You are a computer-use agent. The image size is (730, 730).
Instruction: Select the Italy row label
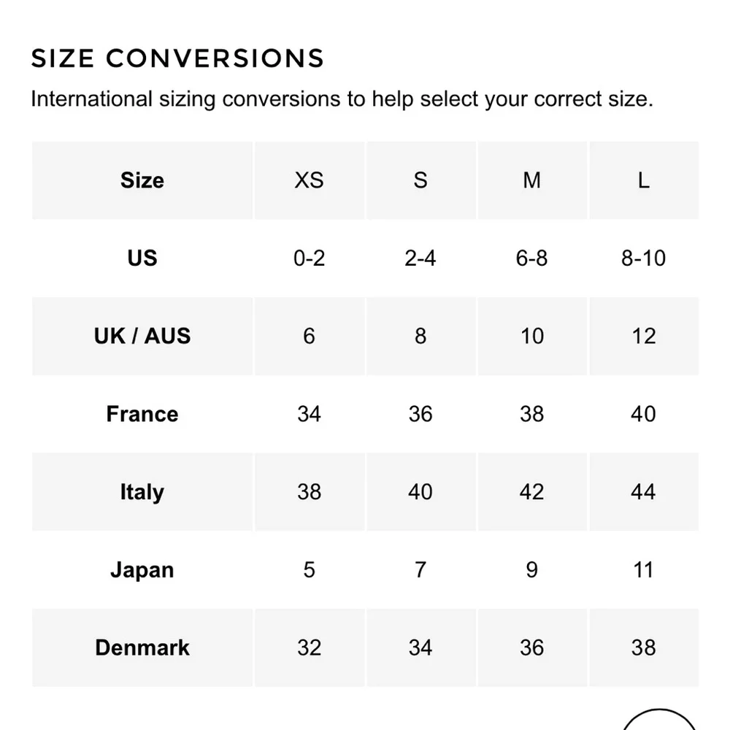(142, 492)
